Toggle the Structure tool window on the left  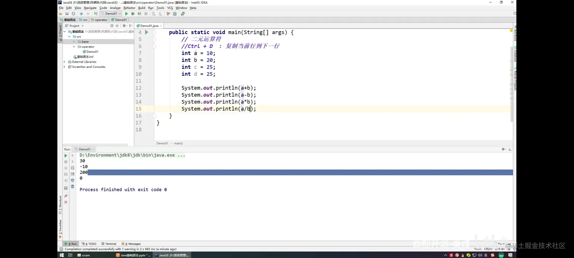pyautogui.click(x=60, y=204)
